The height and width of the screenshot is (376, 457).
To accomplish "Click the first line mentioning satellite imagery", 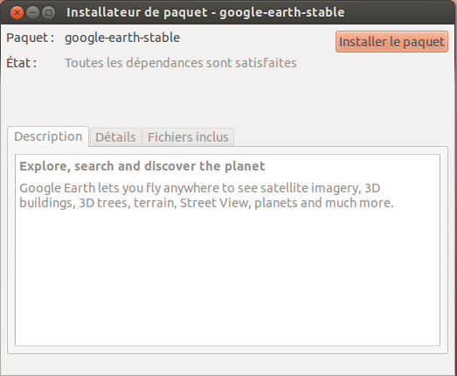I will [199, 188].
